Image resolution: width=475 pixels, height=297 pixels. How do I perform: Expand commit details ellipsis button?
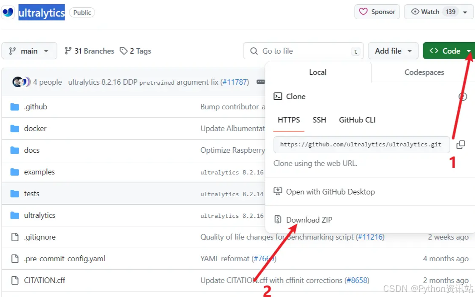[x=261, y=82]
